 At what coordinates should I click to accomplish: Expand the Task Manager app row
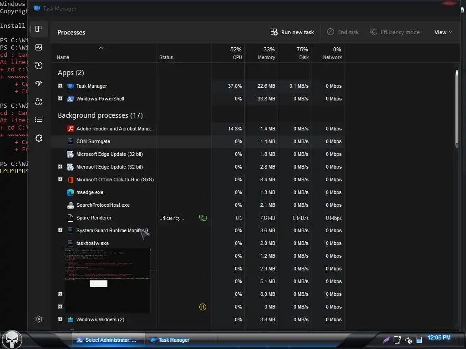tap(61, 86)
